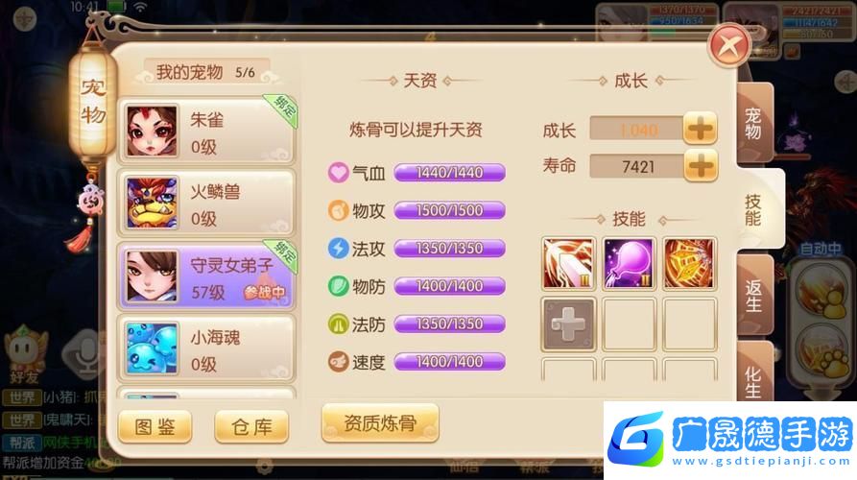Select the golden fan skill icon
Image resolution: width=857 pixels, height=480 pixels.
point(689,263)
